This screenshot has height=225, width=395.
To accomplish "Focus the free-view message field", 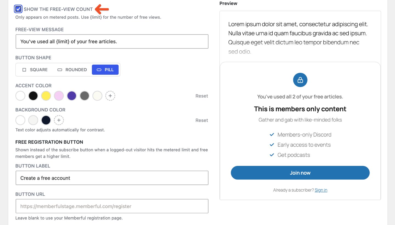I will point(112,42).
